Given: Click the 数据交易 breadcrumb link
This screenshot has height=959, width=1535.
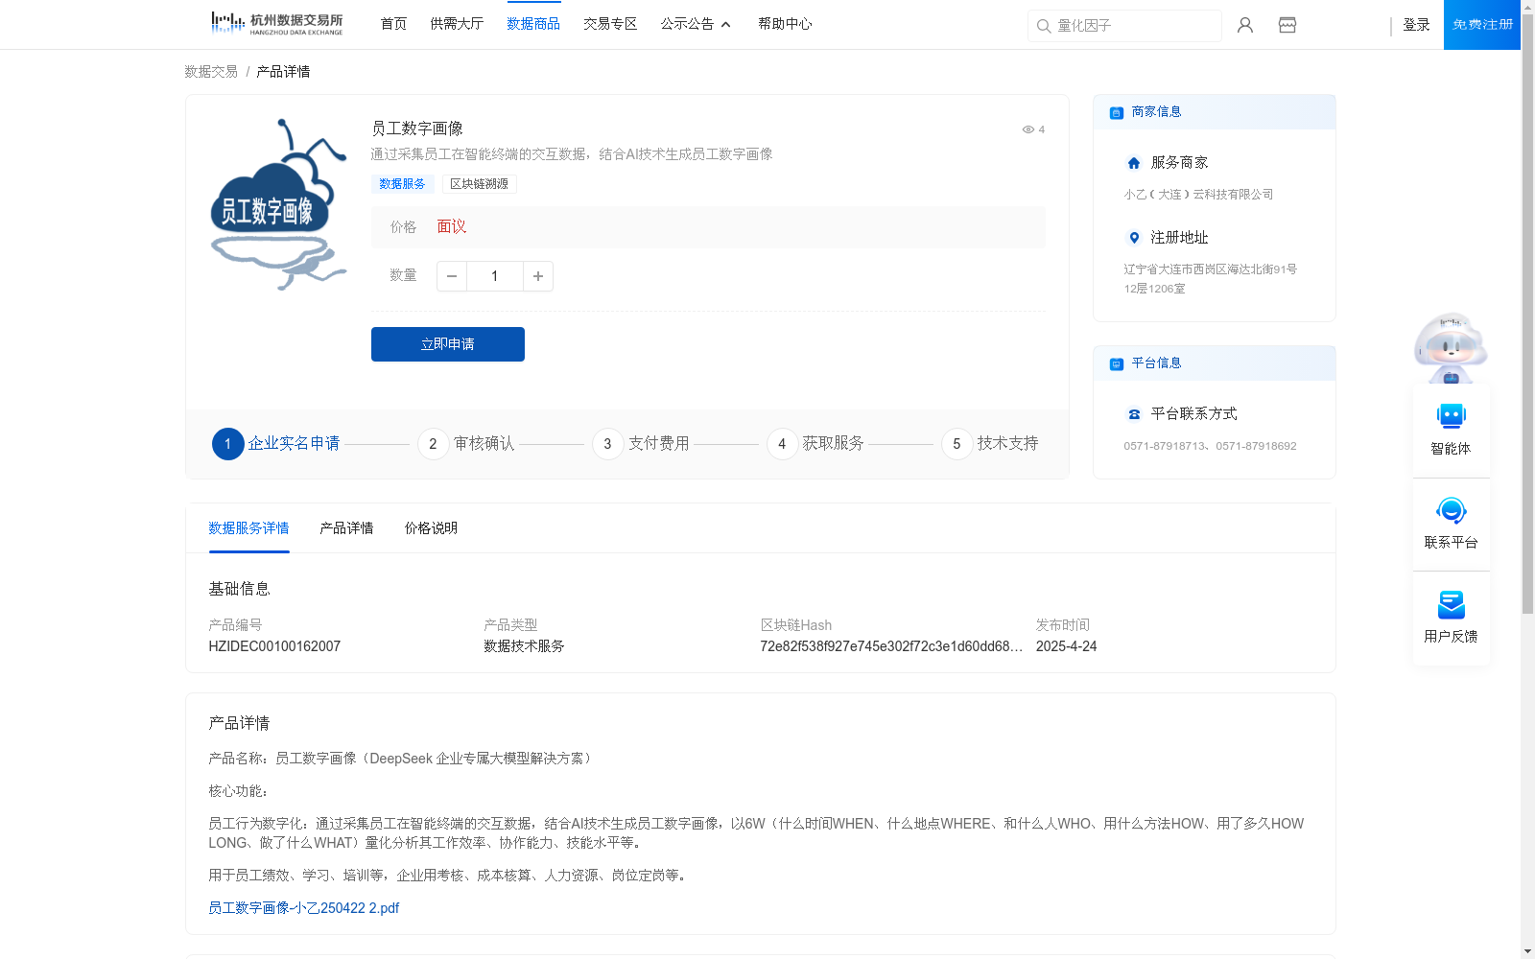Looking at the screenshot, I should pos(211,72).
